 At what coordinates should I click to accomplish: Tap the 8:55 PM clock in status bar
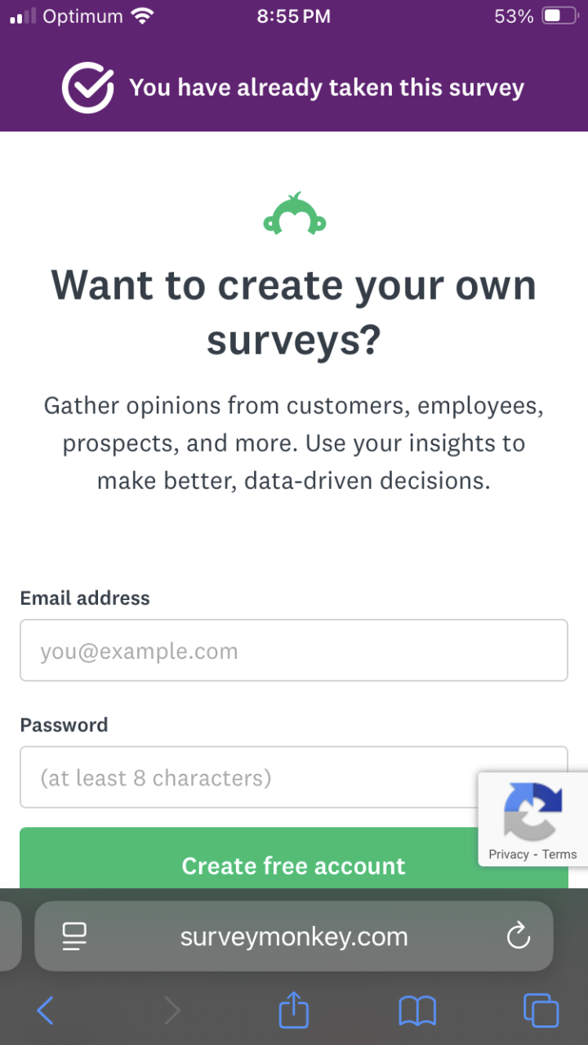(x=294, y=16)
